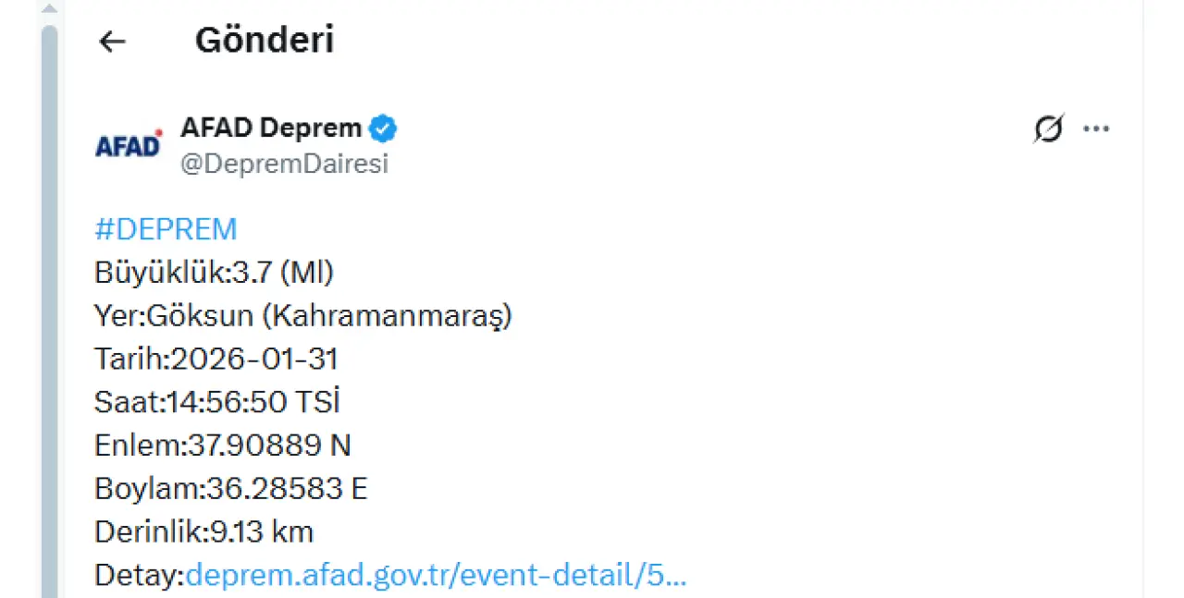Go back using the left arrow
Screen dimensions: 1184x598
pyautogui.click(x=112, y=42)
